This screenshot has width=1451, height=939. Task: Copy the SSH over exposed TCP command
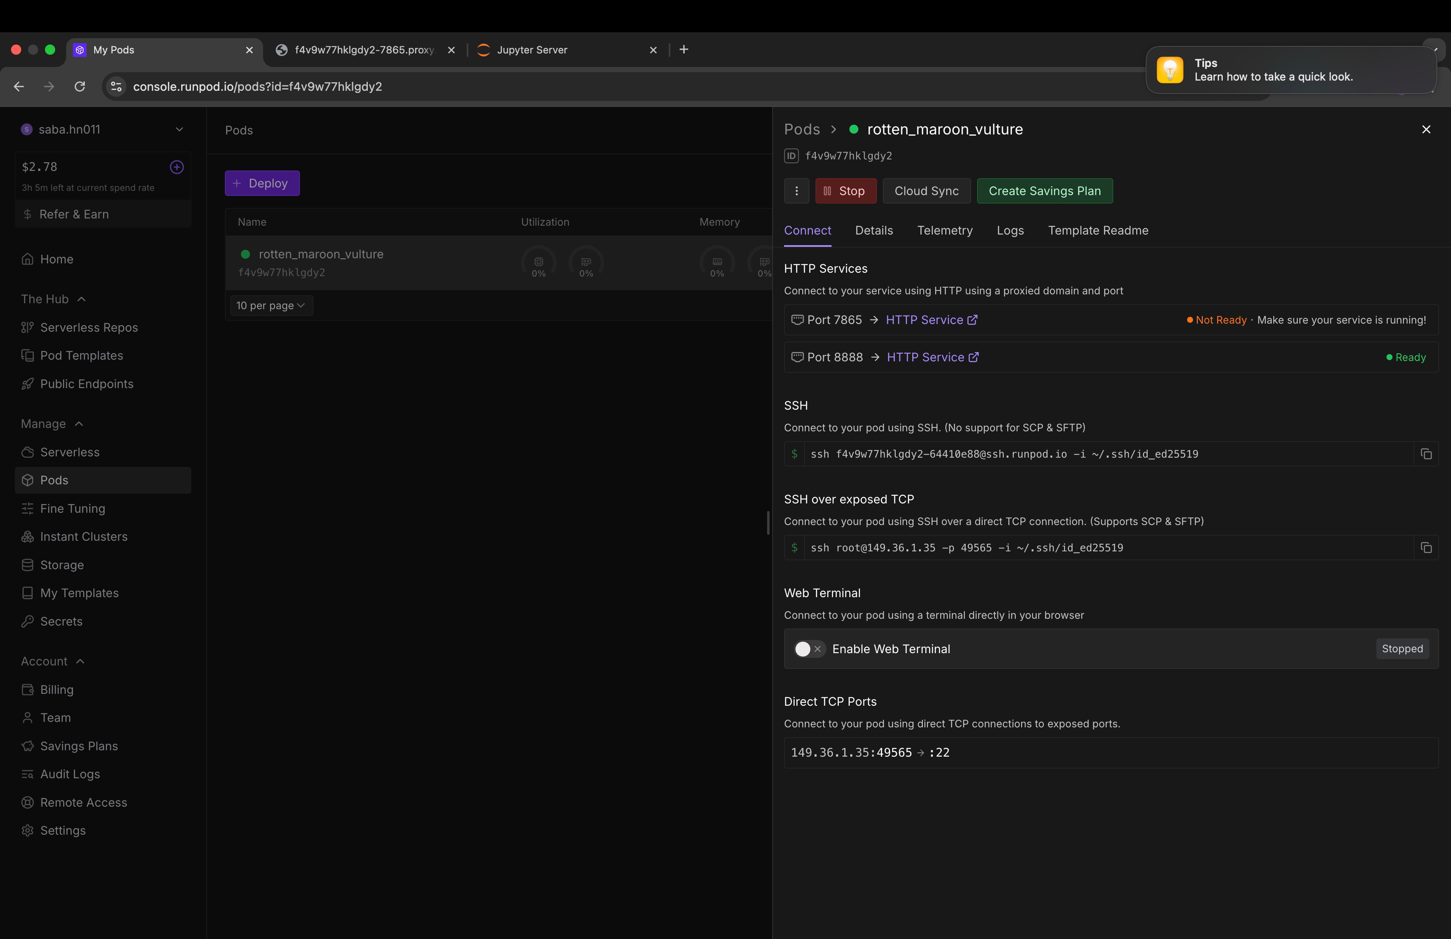coord(1426,548)
